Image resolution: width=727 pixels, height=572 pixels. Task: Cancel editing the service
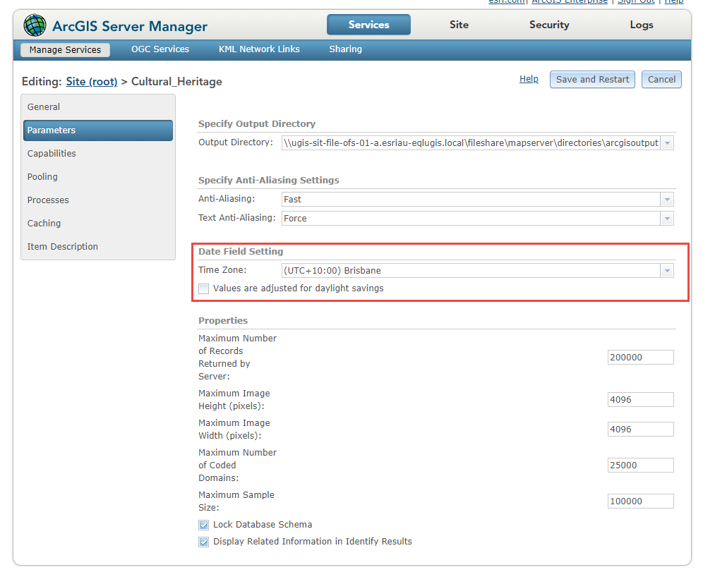(661, 79)
